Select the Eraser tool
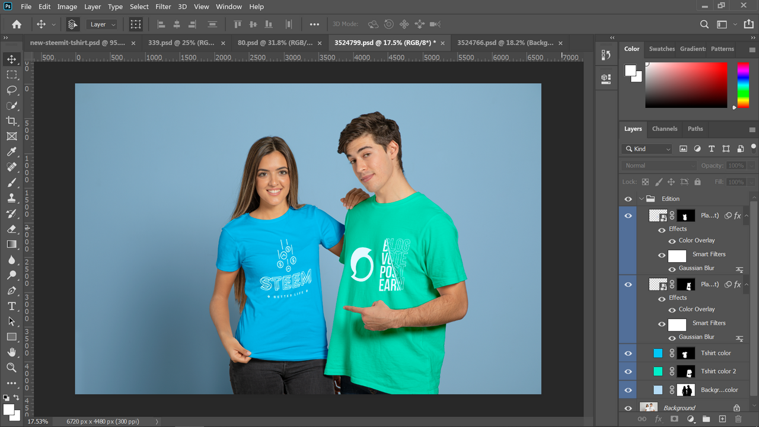The height and width of the screenshot is (427, 759). click(11, 229)
